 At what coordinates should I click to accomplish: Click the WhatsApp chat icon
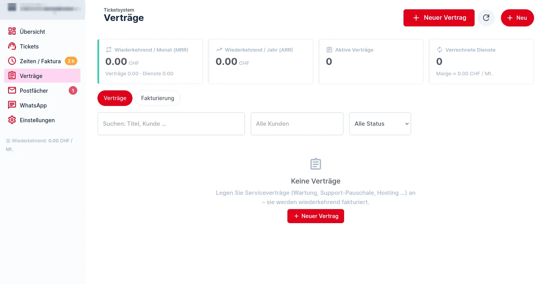12,105
